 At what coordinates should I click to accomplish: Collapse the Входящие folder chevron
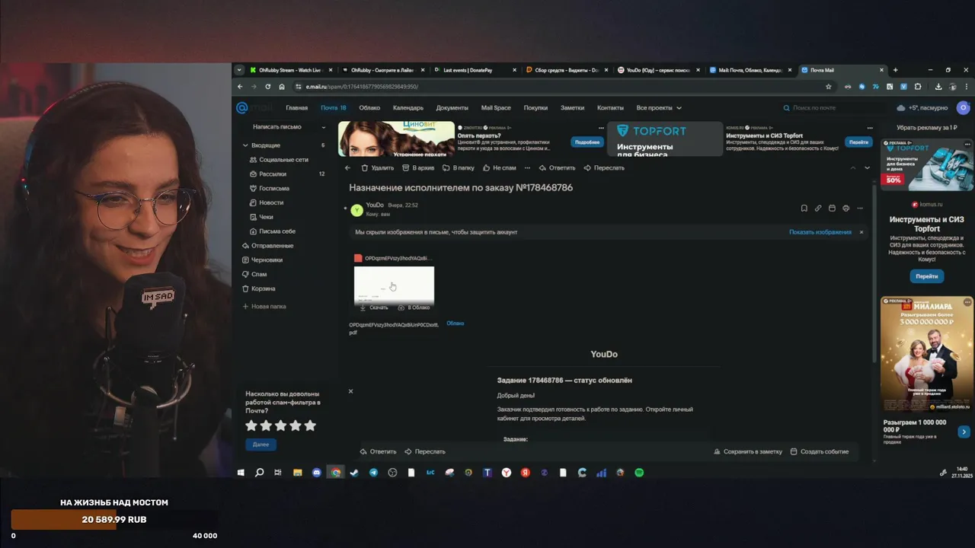point(245,145)
